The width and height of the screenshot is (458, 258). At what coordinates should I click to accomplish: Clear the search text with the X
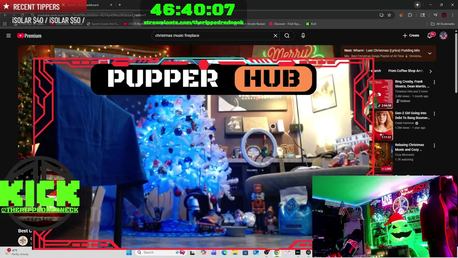tap(276, 35)
